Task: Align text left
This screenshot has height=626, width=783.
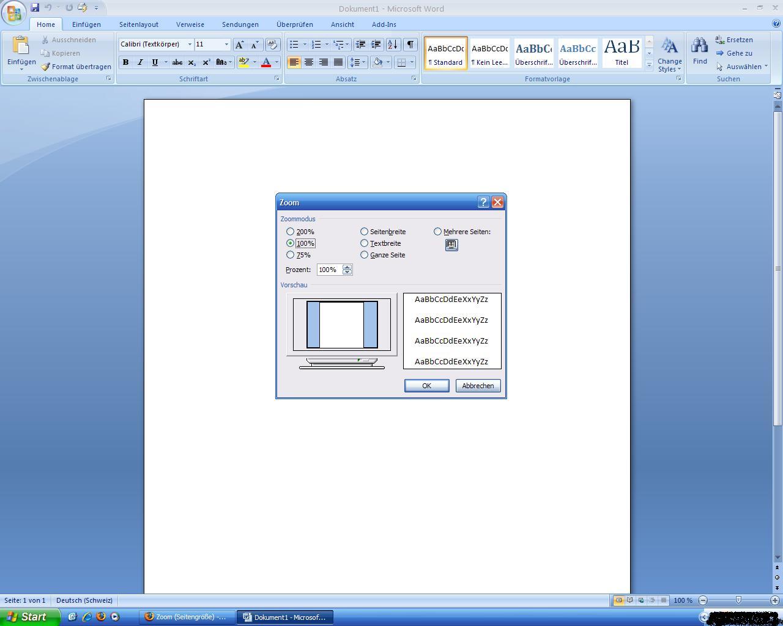Action: coord(294,62)
